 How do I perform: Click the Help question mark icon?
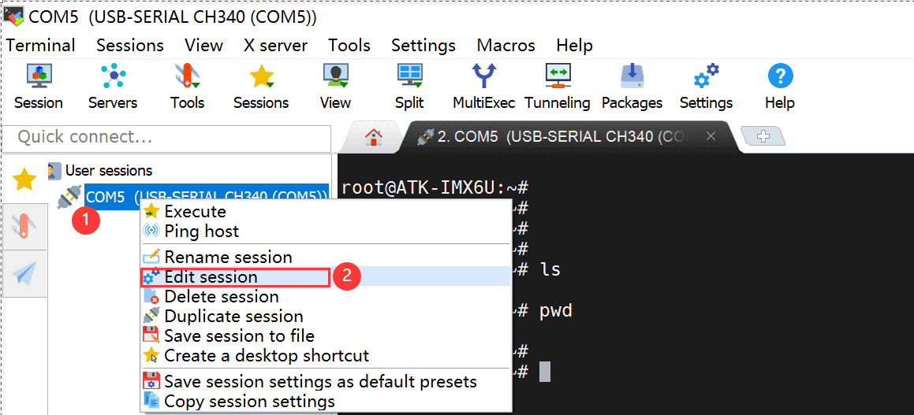click(x=780, y=76)
